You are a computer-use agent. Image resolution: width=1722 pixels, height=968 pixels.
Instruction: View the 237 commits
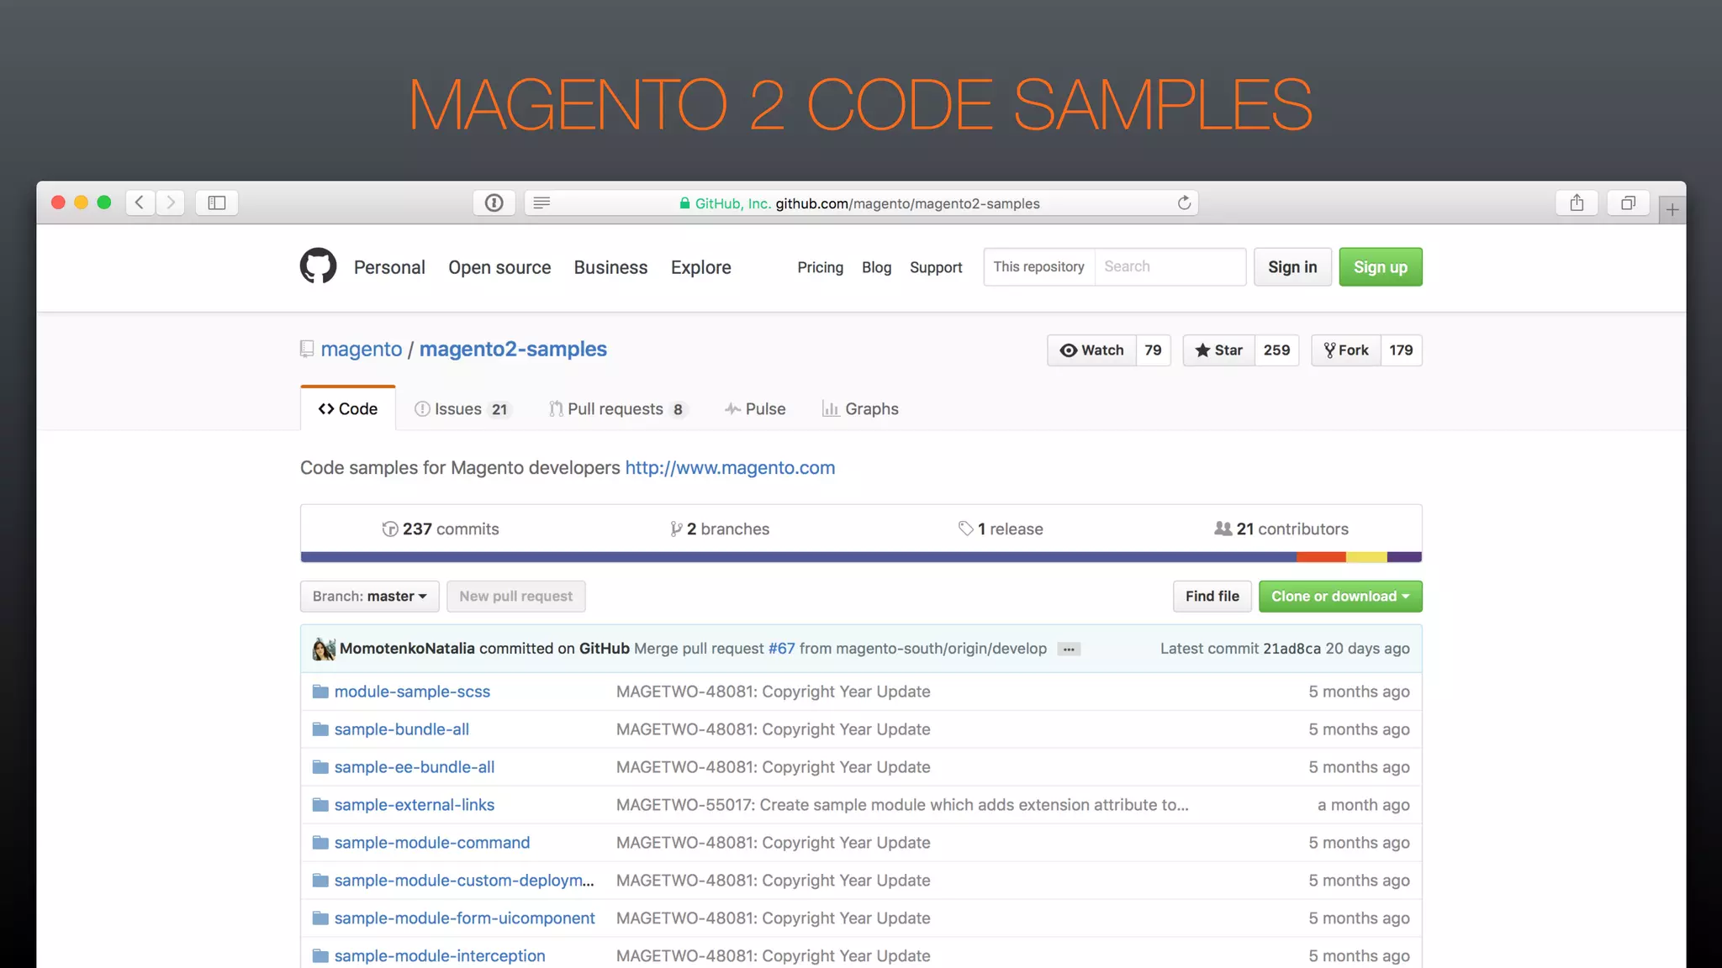[x=441, y=529]
